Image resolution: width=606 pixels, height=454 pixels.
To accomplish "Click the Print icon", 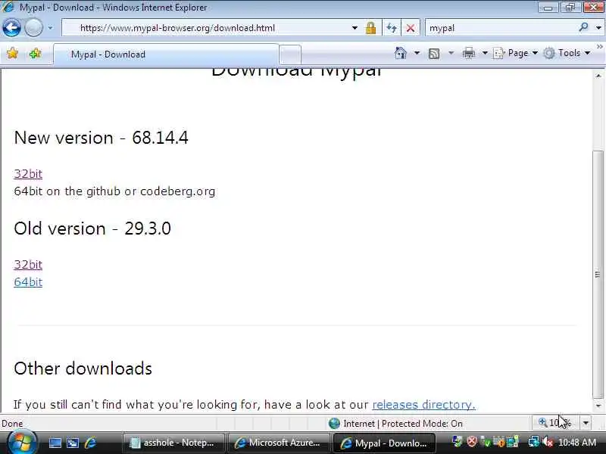I will click(468, 53).
